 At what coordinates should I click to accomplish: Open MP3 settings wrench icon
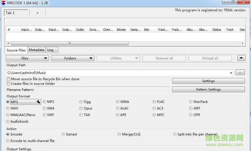click(x=38, y=102)
